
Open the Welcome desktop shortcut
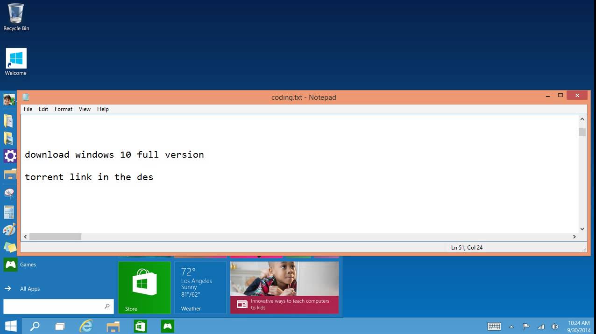tap(16, 62)
